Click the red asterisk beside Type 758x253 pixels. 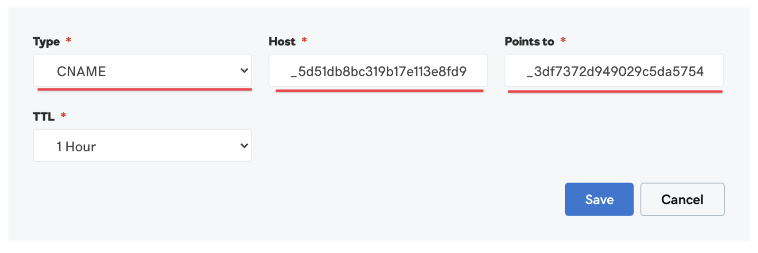point(69,41)
